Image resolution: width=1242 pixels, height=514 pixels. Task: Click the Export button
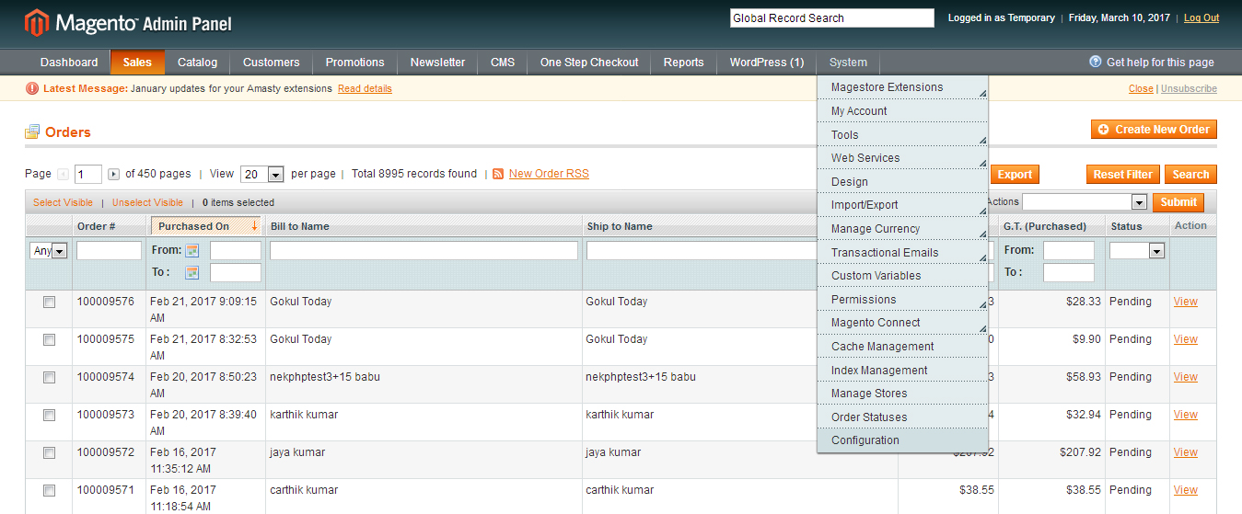click(1014, 174)
